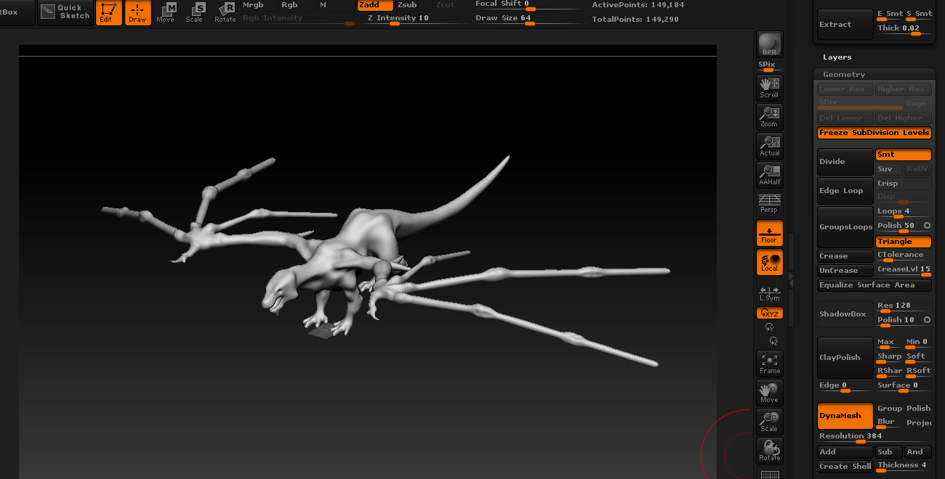
Task: Disable Local transformation mode
Action: click(x=769, y=262)
